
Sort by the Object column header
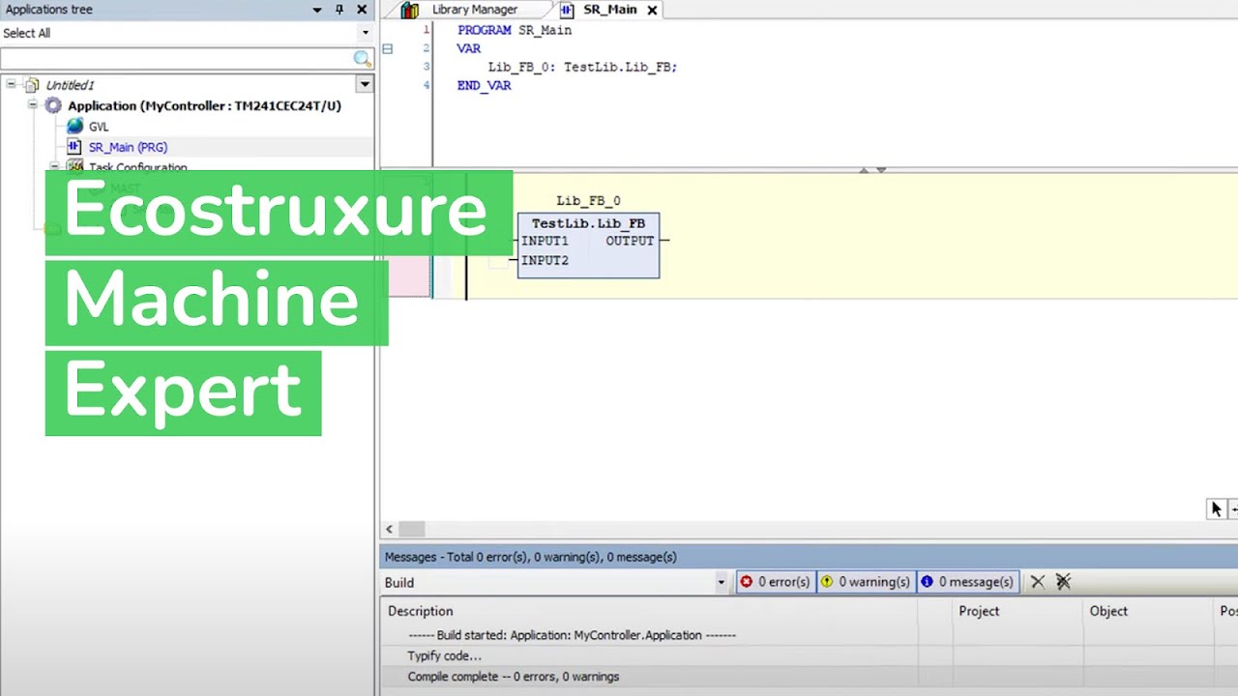pyautogui.click(x=1108, y=611)
